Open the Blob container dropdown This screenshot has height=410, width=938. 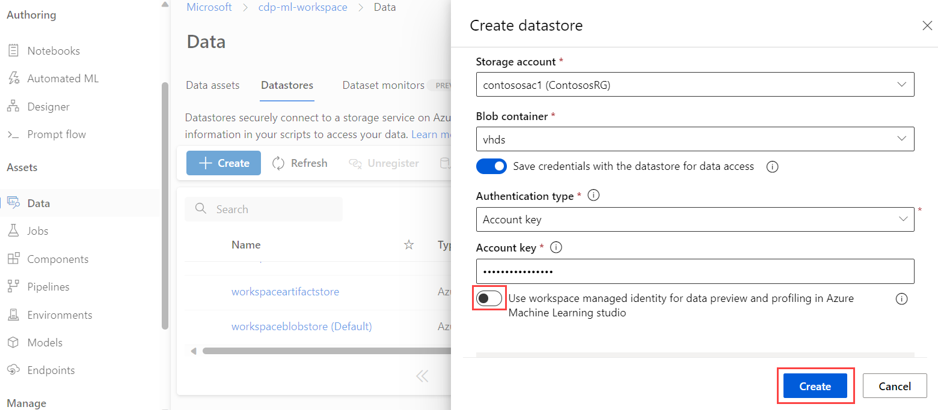click(695, 139)
